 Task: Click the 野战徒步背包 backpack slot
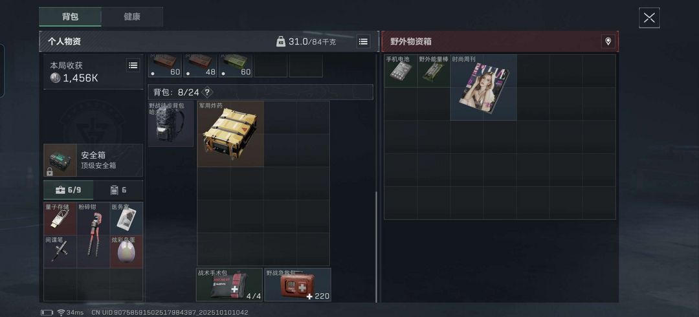[x=171, y=124]
